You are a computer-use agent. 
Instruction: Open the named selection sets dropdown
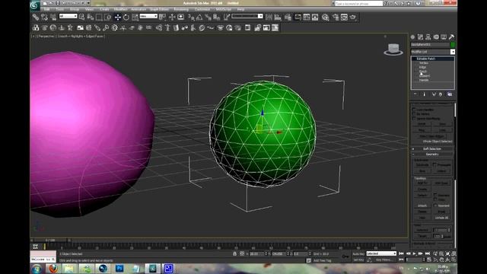[247, 16]
